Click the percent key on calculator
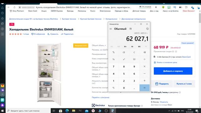This screenshot has height=113, width=201. (x=113, y=52)
